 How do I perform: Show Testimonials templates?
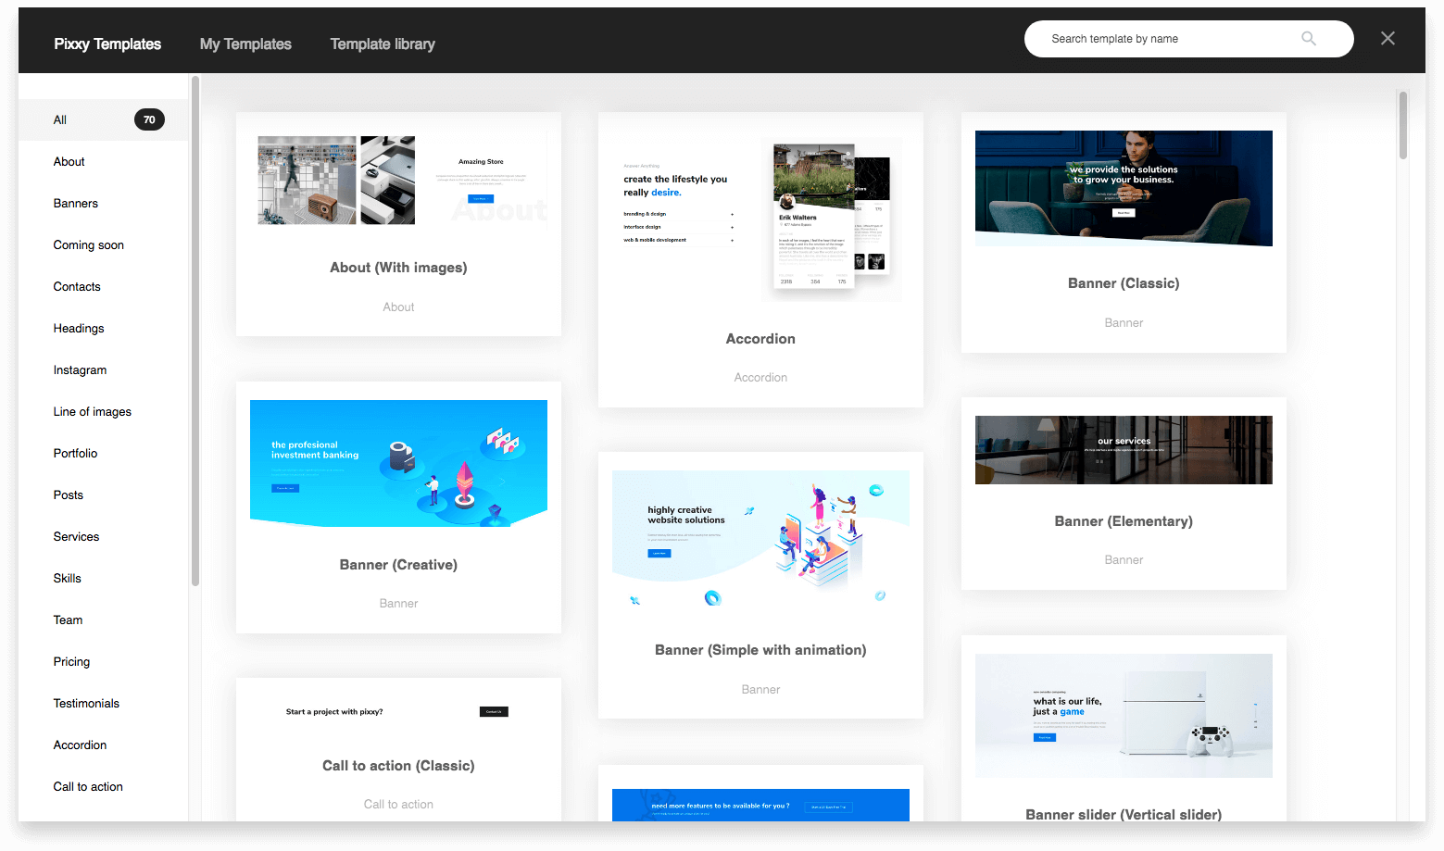point(86,704)
